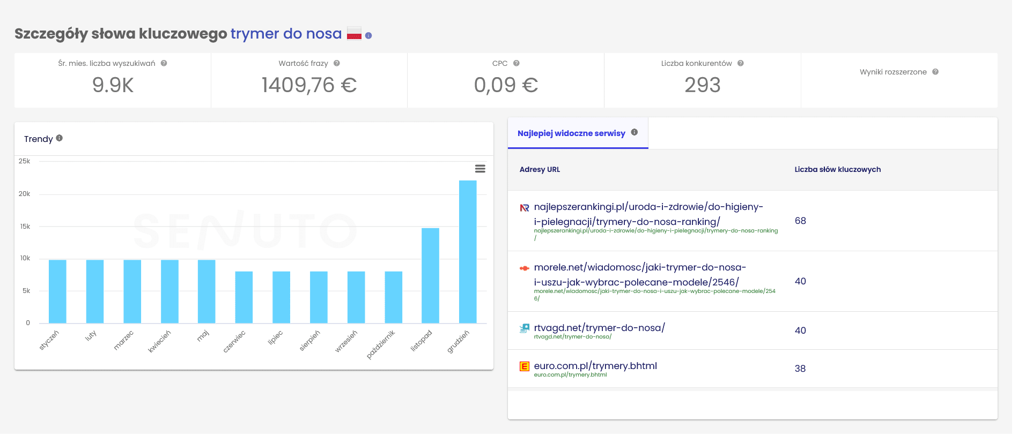Image resolution: width=1018 pixels, height=436 pixels.
Task: Click the 25k y-axis label
Action: click(x=24, y=161)
